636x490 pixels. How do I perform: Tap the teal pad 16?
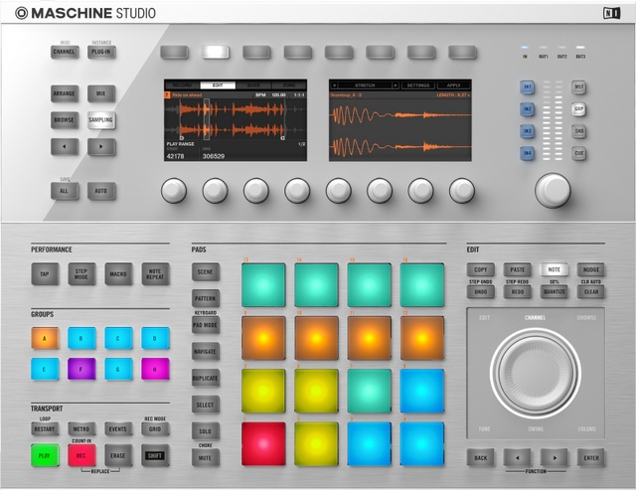coord(421,284)
